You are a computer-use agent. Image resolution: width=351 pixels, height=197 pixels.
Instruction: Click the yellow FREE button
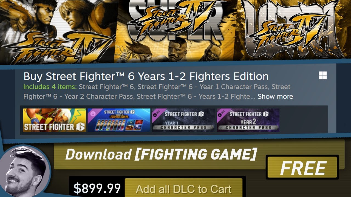(302, 168)
